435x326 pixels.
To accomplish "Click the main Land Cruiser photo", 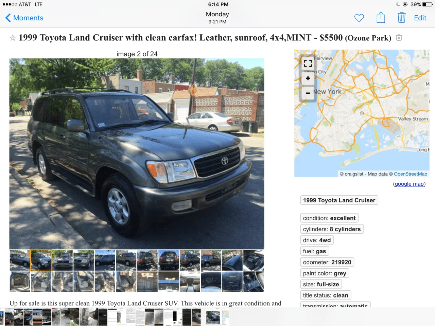I will point(137,154).
